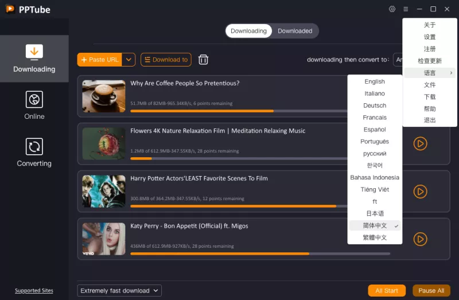459x300 pixels.
Task: Open the Downloading sidebar section
Action: [34, 59]
